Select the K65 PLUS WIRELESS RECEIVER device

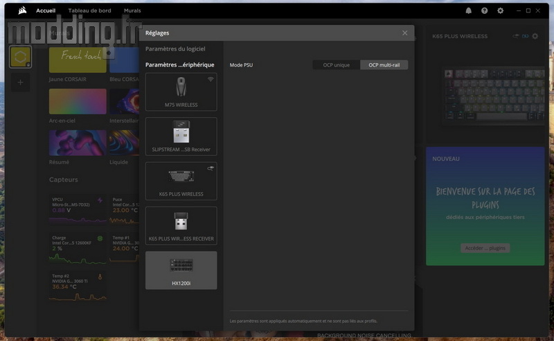(181, 226)
